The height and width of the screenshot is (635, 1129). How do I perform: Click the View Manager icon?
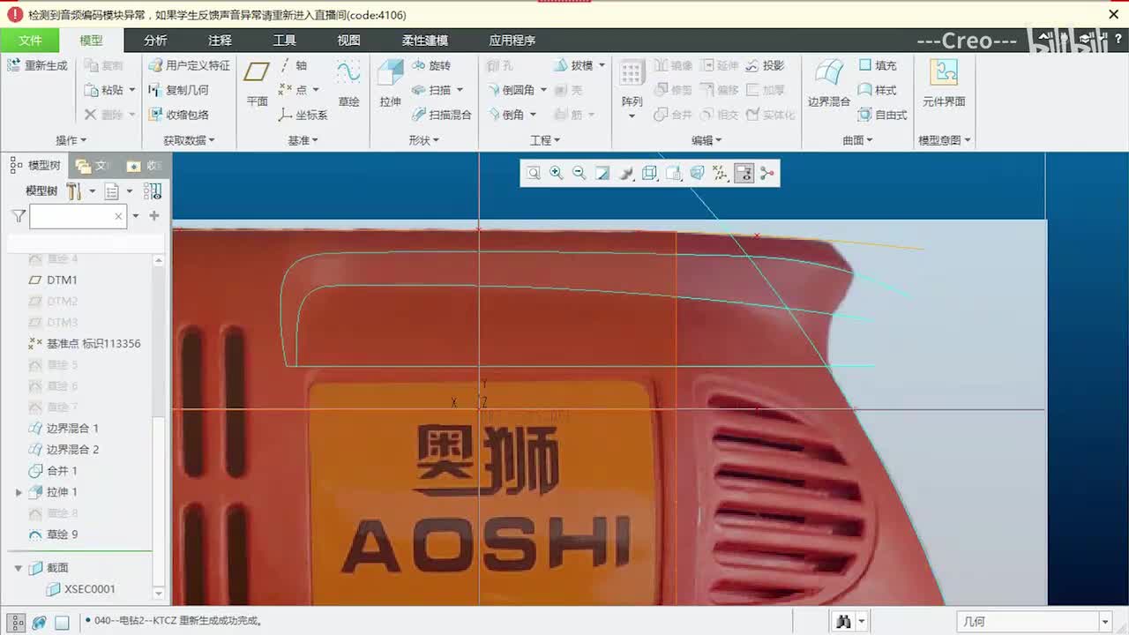tap(697, 174)
